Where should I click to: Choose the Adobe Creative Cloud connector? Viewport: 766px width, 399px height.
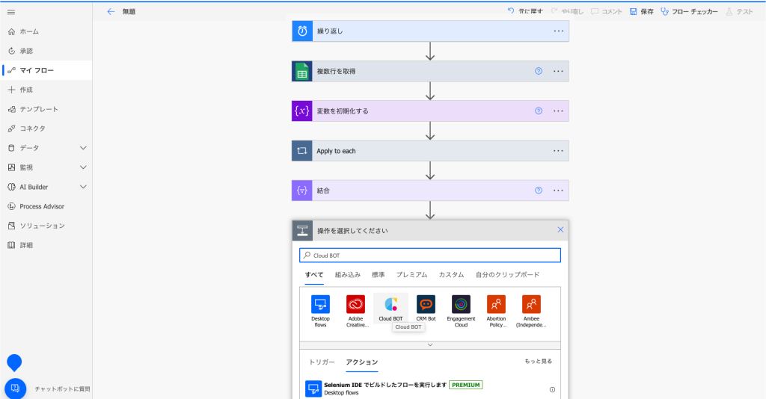355,305
